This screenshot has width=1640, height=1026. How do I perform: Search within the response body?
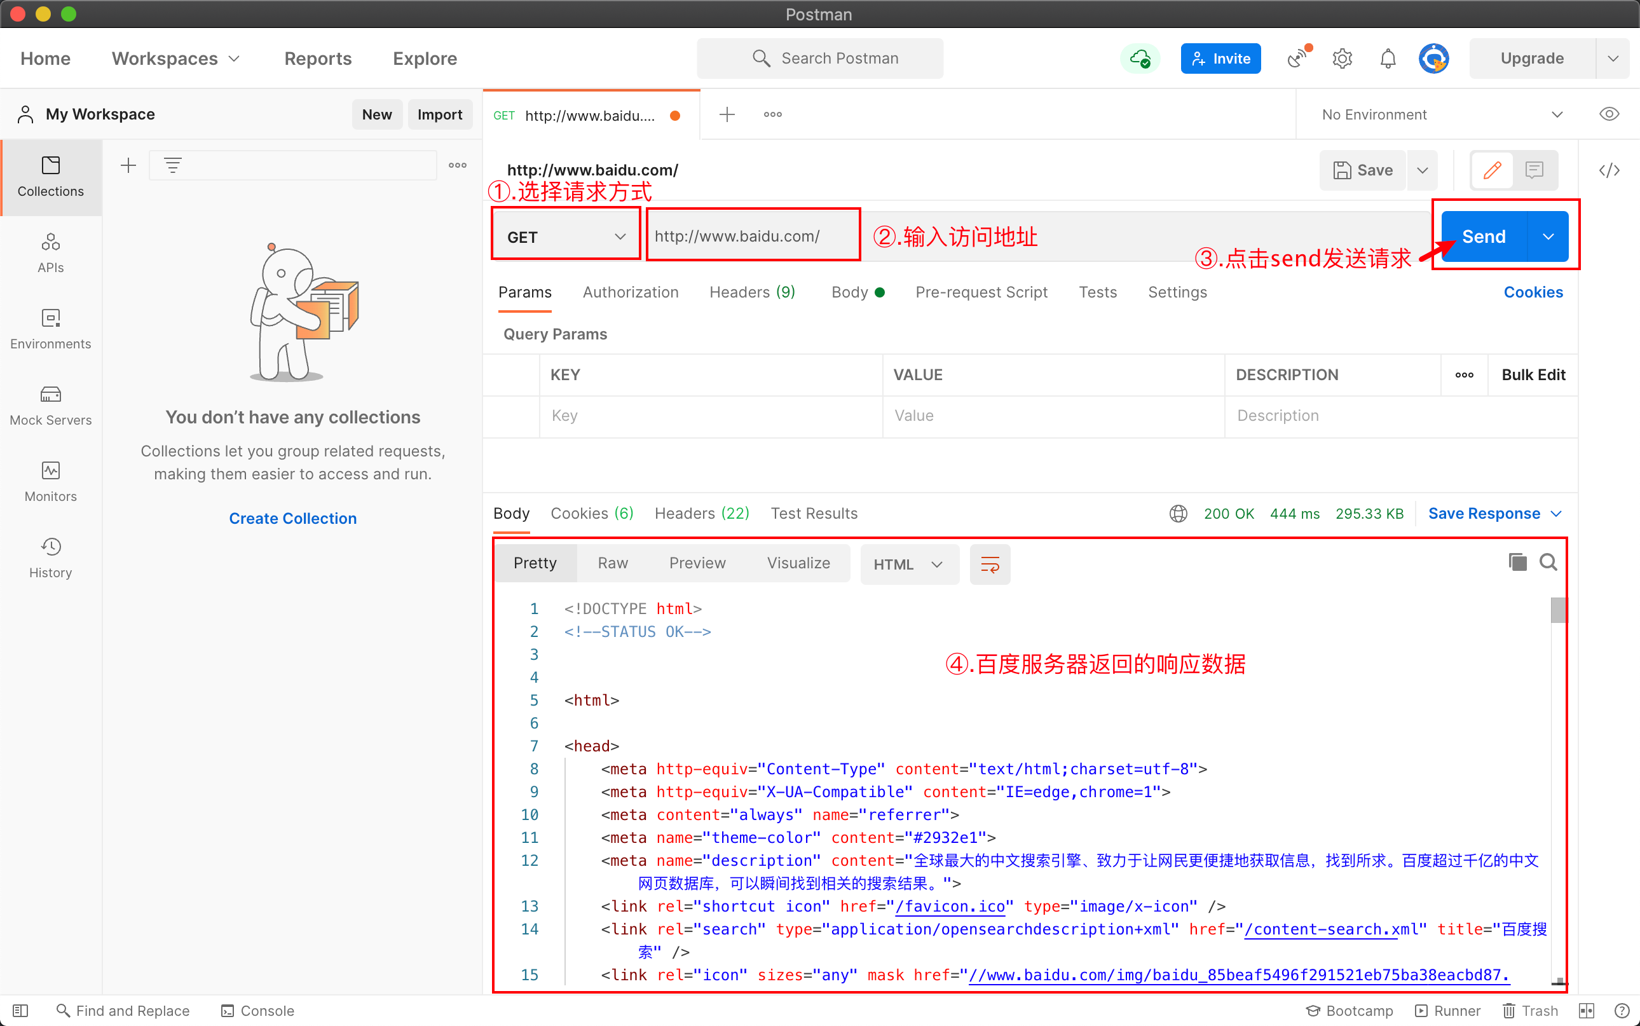1548,562
